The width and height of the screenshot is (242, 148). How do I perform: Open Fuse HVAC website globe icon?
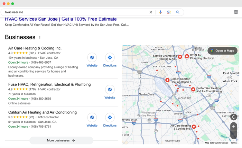coord(110,90)
